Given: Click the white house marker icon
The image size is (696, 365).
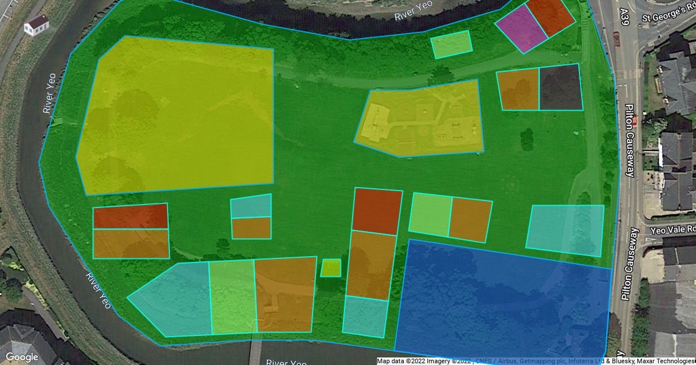Looking at the screenshot, I should pos(37,25).
